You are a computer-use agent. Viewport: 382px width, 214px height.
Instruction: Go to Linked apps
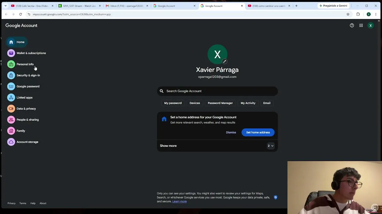pos(20,97)
